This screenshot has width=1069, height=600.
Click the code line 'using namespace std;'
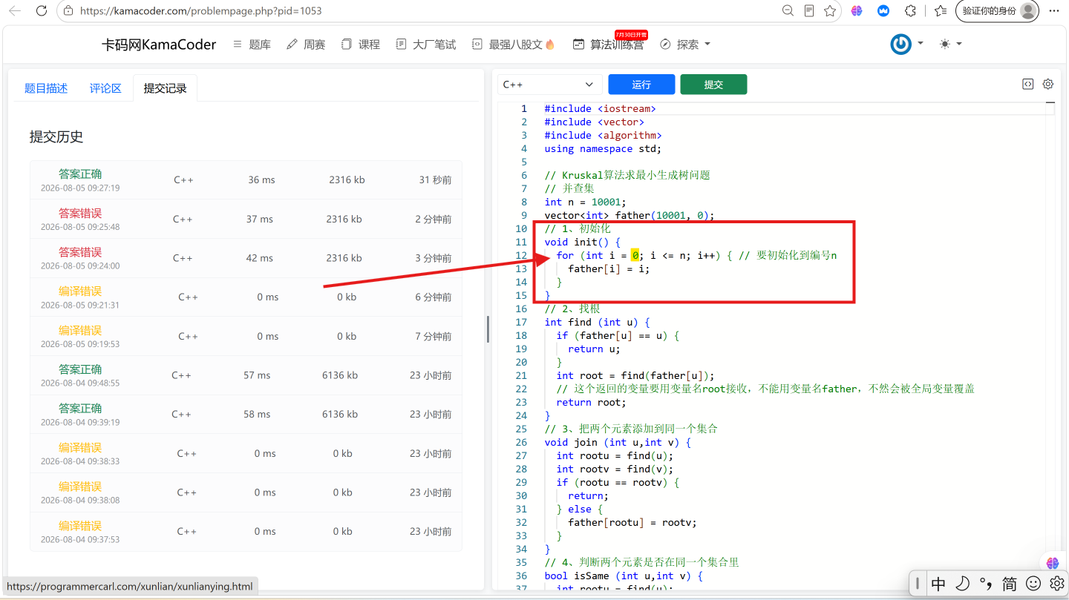click(x=603, y=148)
